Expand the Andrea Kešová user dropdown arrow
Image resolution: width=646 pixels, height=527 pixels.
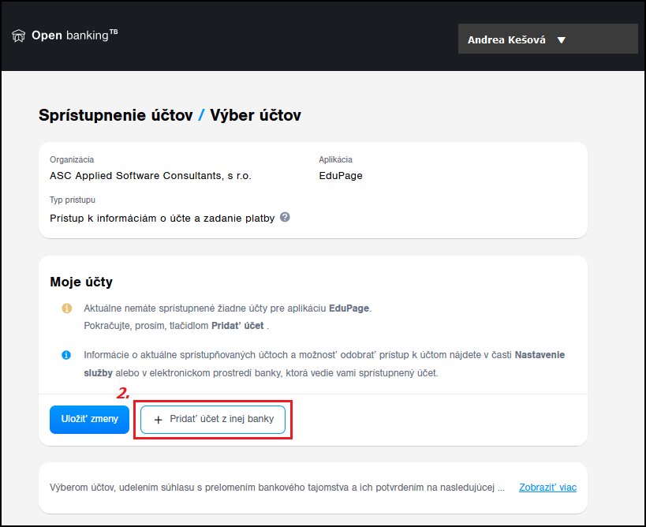(562, 39)
